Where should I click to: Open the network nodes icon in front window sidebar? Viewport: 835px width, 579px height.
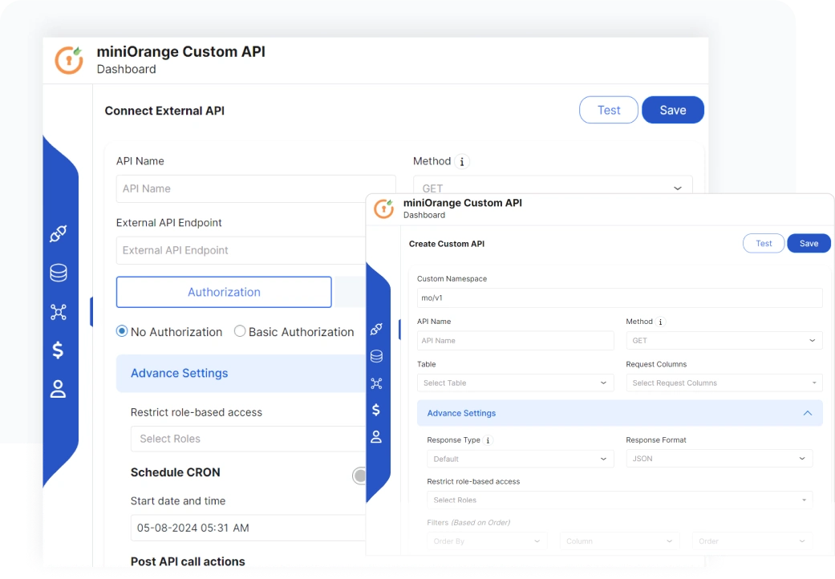(x=376, y=383)
